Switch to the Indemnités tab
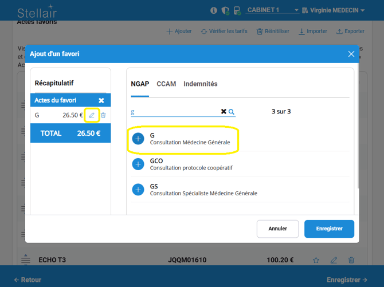 200,84
